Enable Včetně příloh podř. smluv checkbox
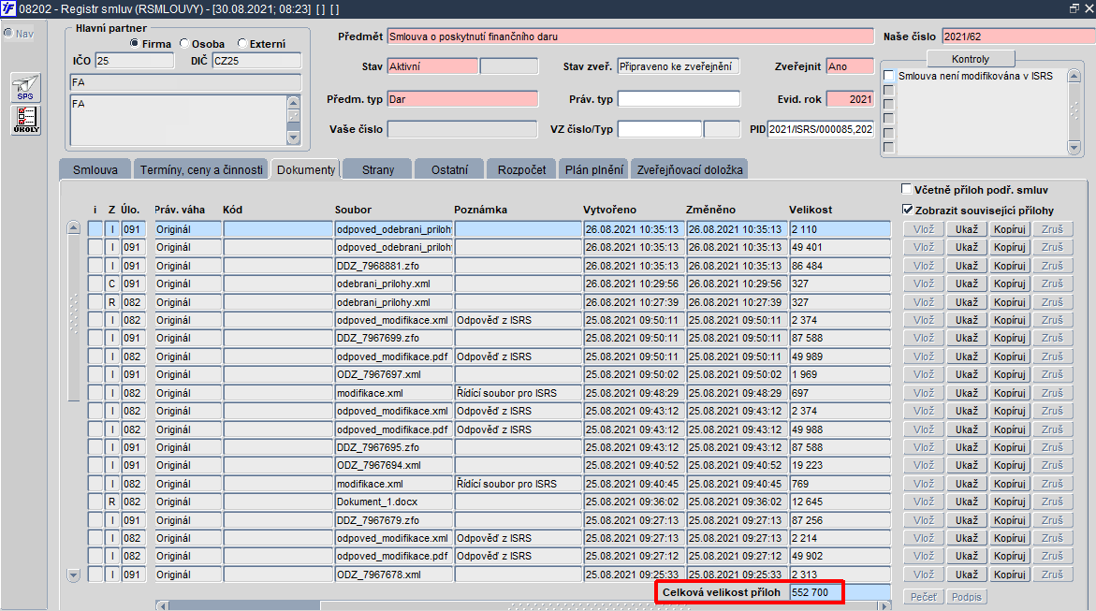Image resolution: width=1096 pixels, height=611 pixels. 907,189
